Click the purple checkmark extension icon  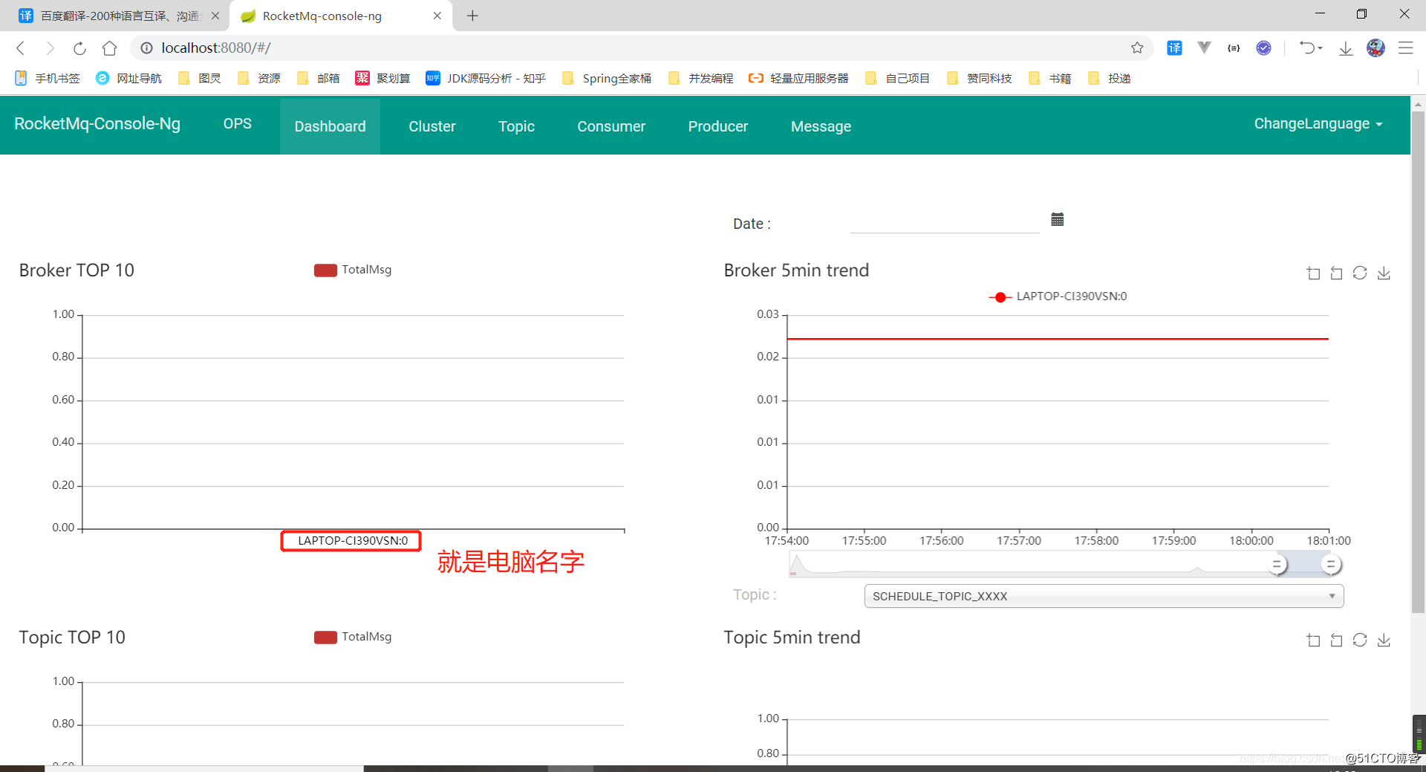(x=1263, y=48)
